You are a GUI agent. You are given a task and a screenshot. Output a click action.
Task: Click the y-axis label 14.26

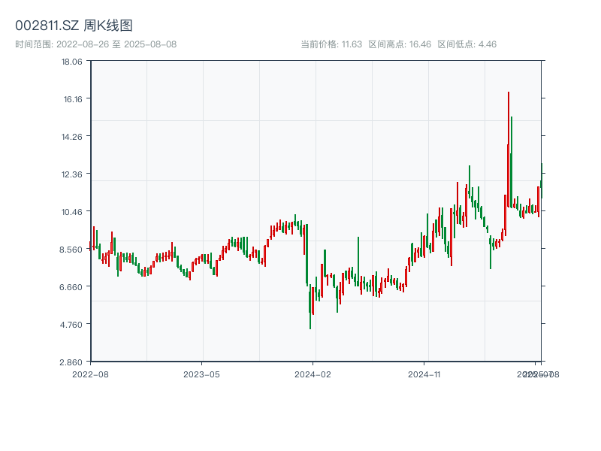pyautogui.click(x=71, y=137)
